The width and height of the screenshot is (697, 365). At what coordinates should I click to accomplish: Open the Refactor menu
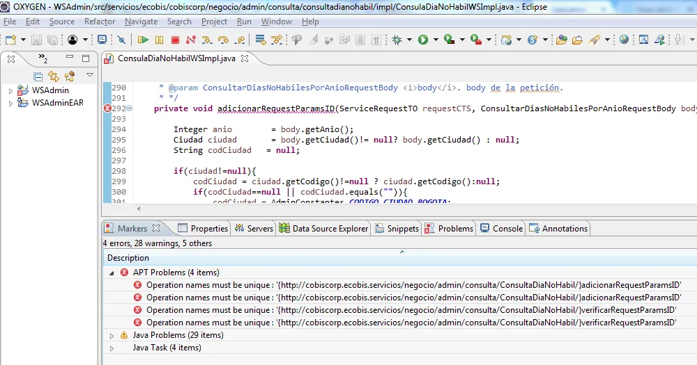click(x=100, y=22)
